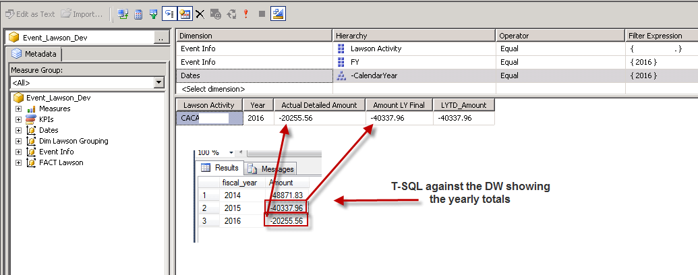Click the Actual Detailed Amount column header
The image size is (698, 275).
(x=320, y=104)
